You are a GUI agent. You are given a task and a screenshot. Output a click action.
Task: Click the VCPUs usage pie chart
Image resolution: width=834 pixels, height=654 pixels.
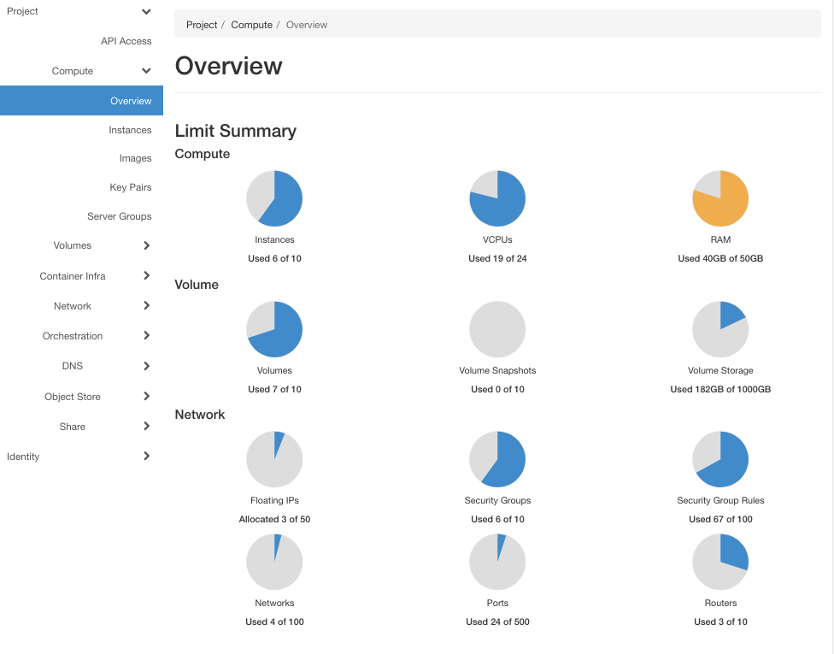pos(497,198)
